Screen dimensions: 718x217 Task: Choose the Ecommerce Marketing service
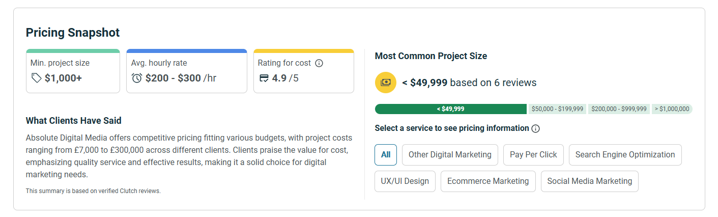tap(488, 181)
